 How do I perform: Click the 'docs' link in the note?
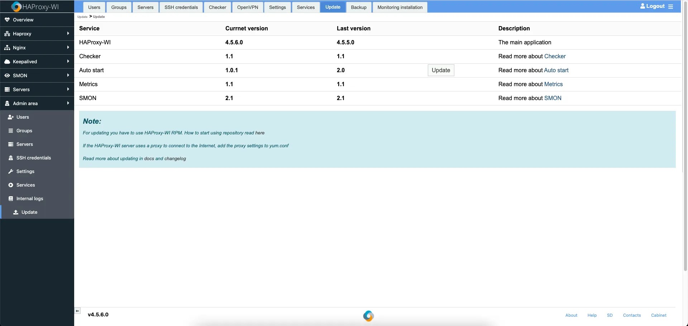point(149,158)
